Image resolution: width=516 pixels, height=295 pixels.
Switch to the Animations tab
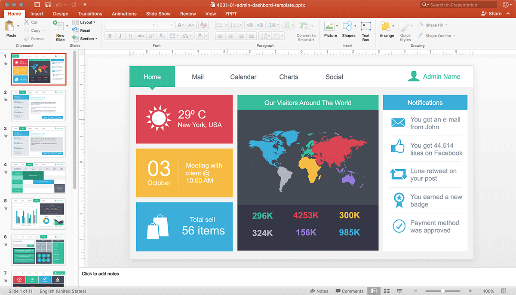(124, 14)
